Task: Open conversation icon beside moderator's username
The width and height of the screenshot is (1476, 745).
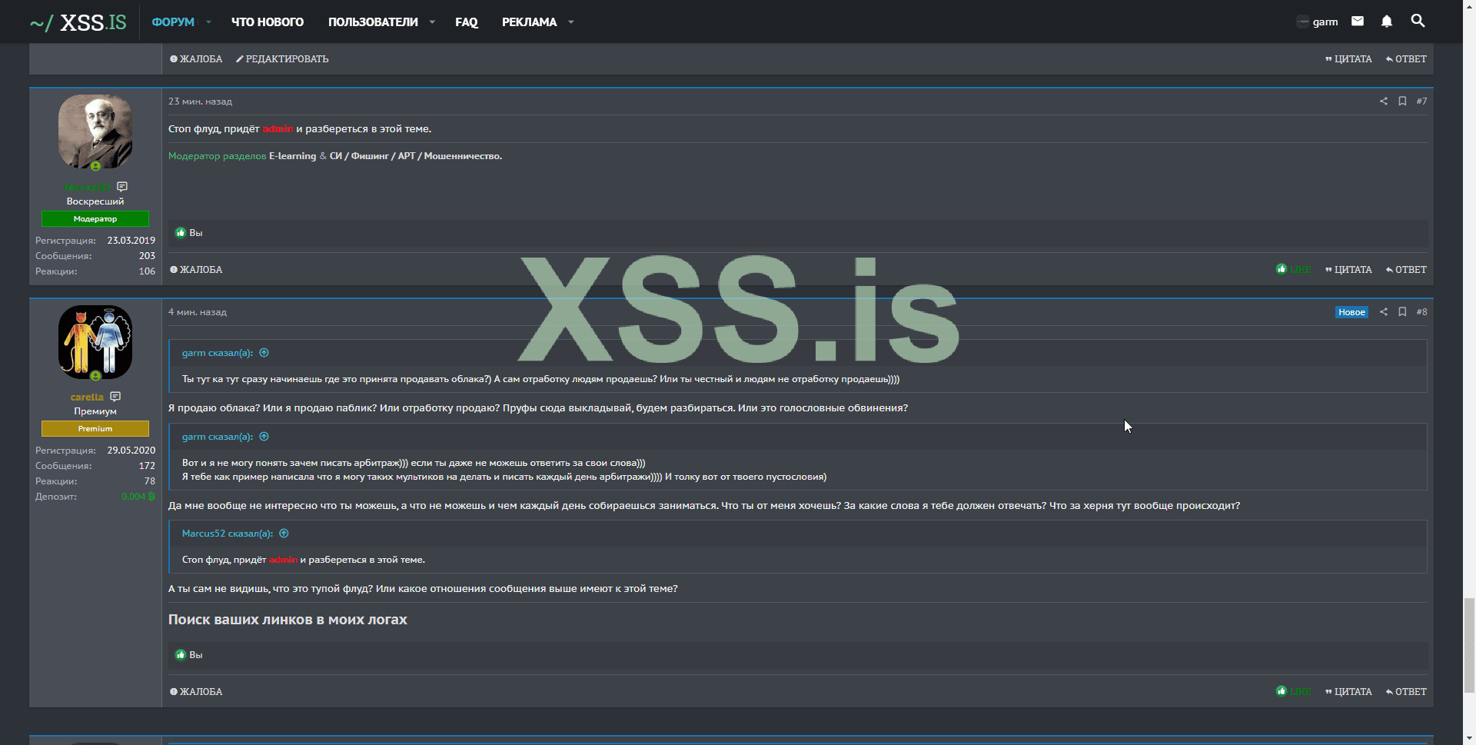Action: (122, 187)
